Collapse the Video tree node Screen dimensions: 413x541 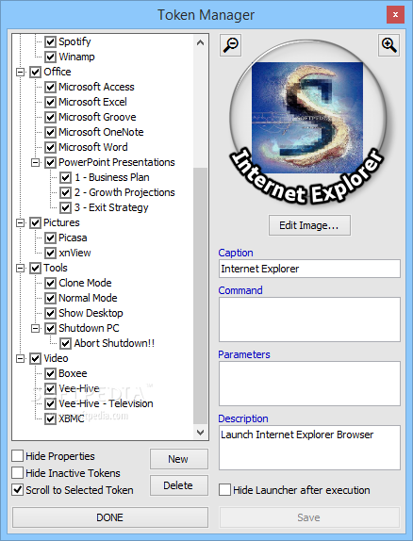tap(21, 359)
